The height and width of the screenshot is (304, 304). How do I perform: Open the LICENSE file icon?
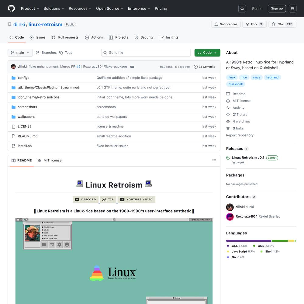[x=14, y=126]
